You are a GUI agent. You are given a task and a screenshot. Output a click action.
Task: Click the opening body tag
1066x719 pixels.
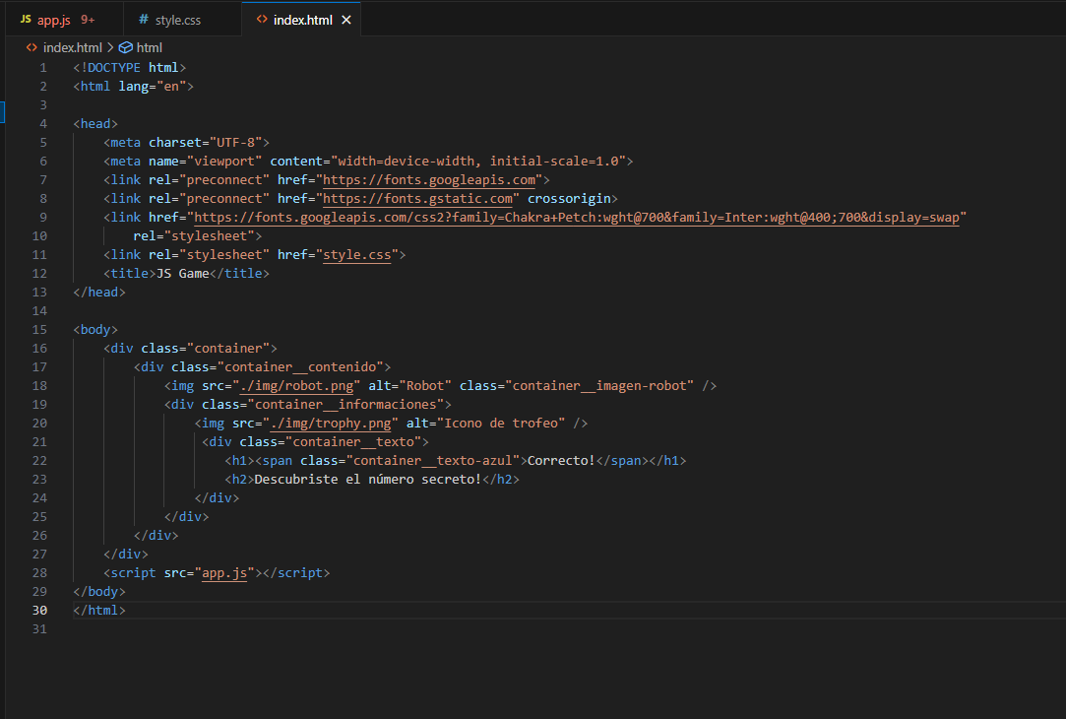coord(95,329)
